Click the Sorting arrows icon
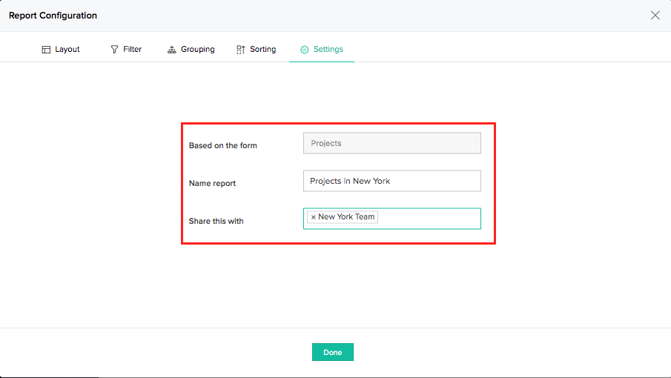 click(x=240, y=50)
